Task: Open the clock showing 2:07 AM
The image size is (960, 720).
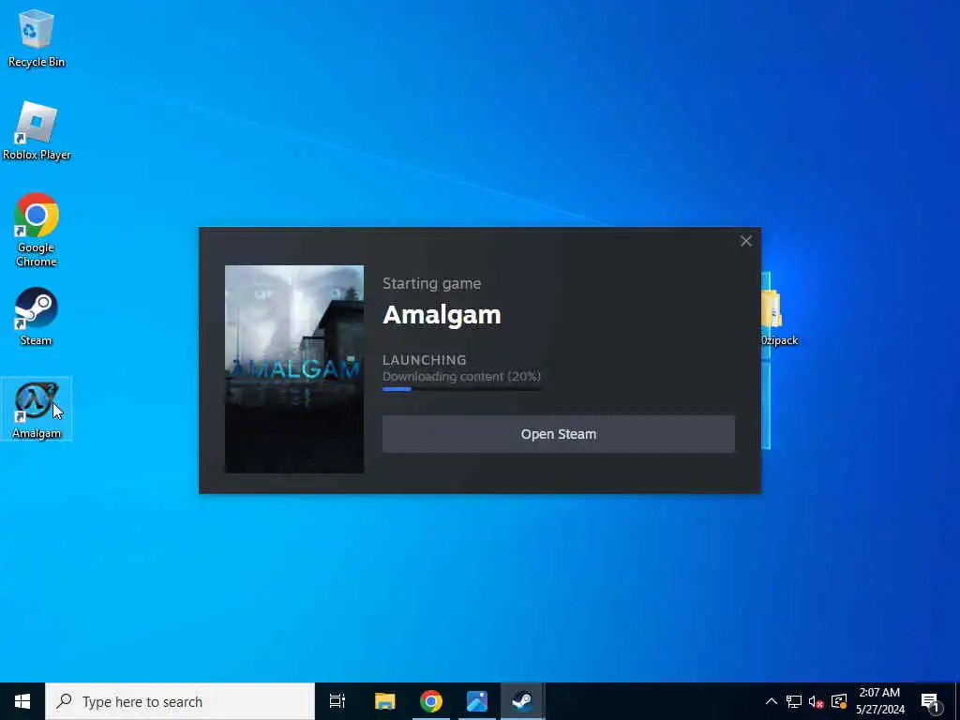Action: [879, 701]
